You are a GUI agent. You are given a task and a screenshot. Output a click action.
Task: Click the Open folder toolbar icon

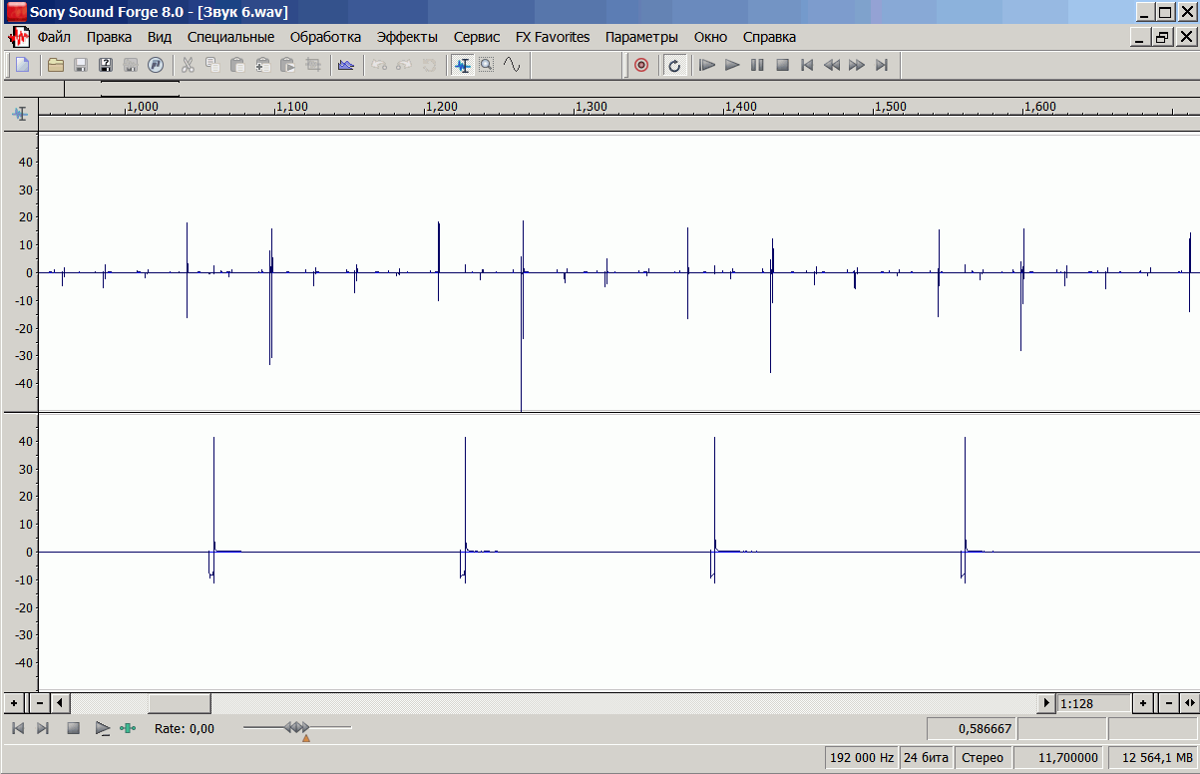coord(56,65)
